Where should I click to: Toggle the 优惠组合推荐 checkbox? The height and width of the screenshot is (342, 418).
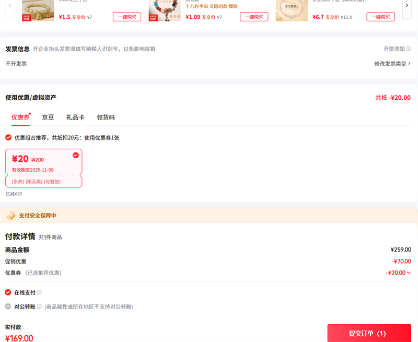(x=8, y=137)
